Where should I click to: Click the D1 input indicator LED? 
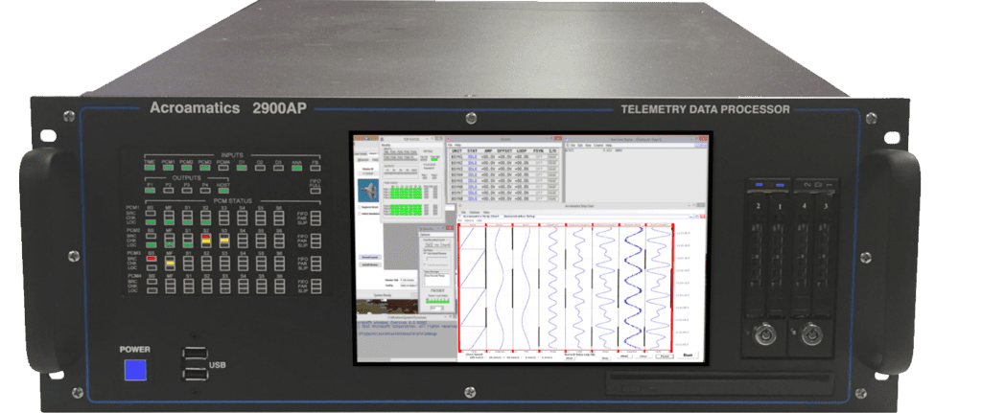(242, 168)
